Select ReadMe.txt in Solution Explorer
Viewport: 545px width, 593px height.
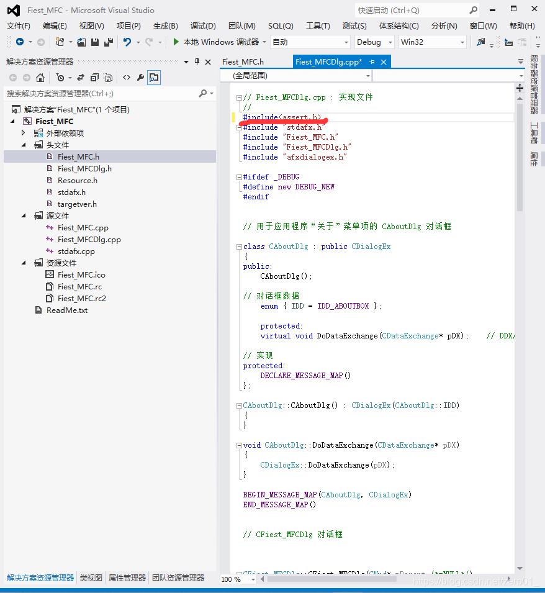67,310
